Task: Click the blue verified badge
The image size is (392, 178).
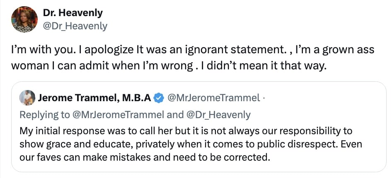Action: [x=159, y=98]
